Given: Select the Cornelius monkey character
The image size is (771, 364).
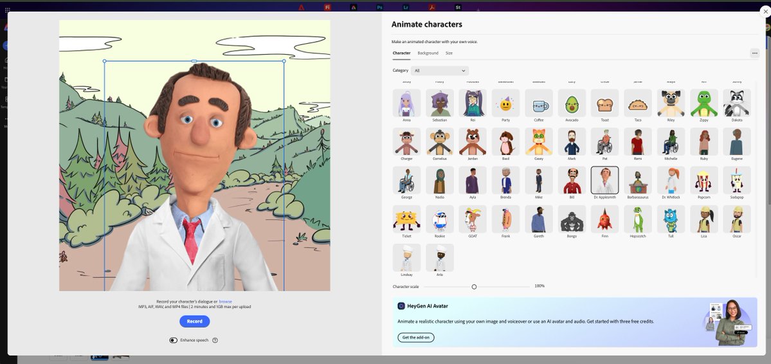Looking at the screenshot, I should [440, 141].
